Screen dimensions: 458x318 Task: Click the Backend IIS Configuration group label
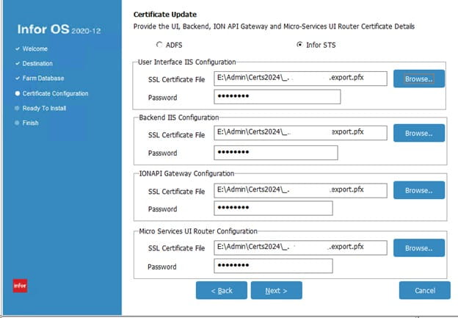(x=179, y=118)
